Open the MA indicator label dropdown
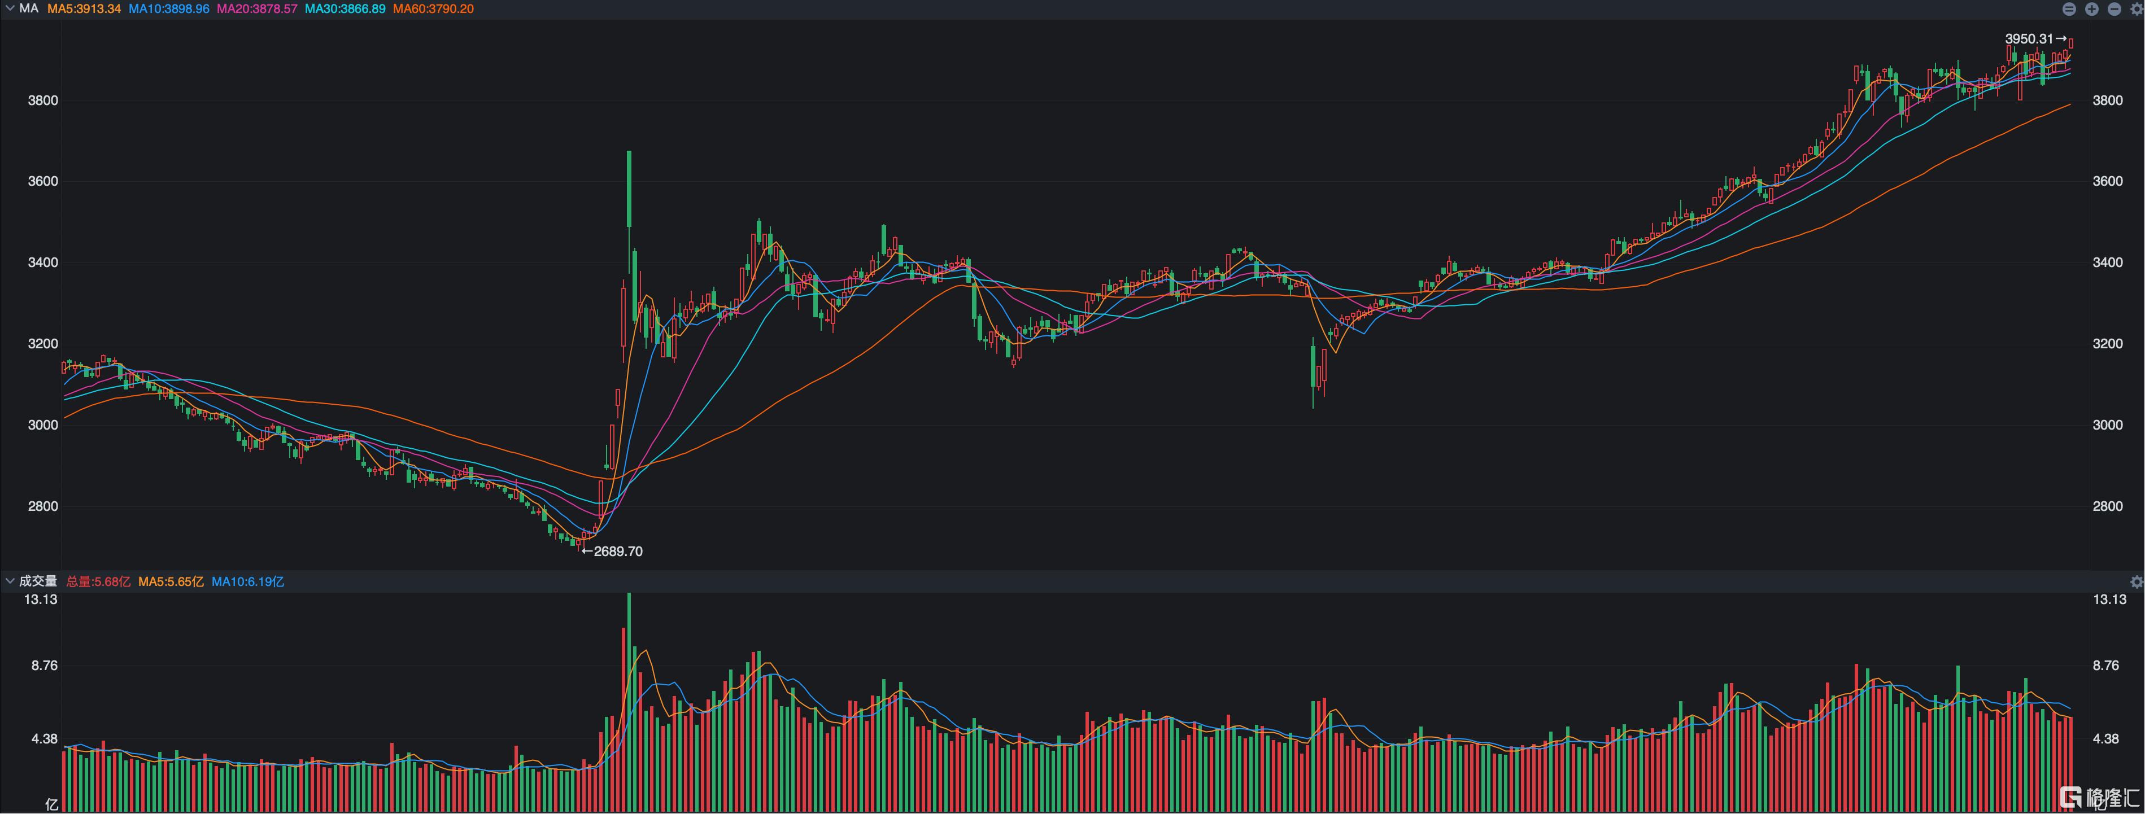The height and width of the screenshot is (814, 2145). coord(29,8)
